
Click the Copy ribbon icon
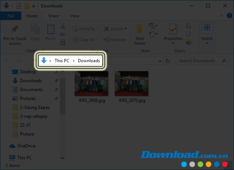(35, 29)
